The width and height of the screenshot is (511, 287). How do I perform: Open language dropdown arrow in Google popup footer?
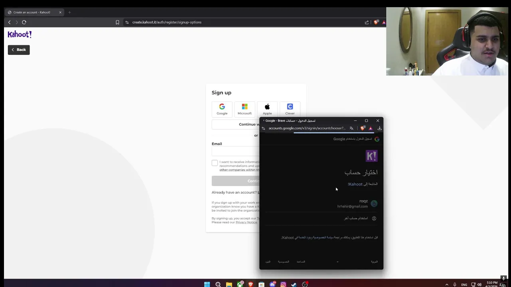click(337, 262)
